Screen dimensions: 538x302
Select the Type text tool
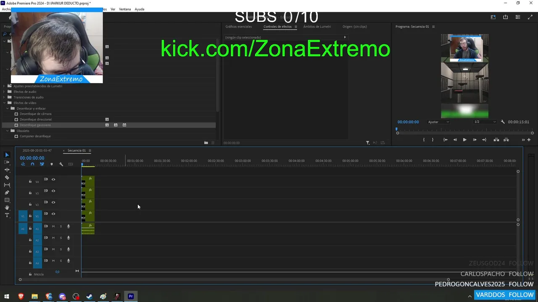[7, 215]
